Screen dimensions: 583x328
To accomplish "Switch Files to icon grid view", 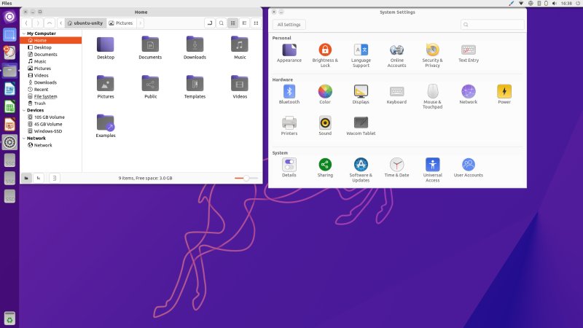I will (x=232, y=23).
